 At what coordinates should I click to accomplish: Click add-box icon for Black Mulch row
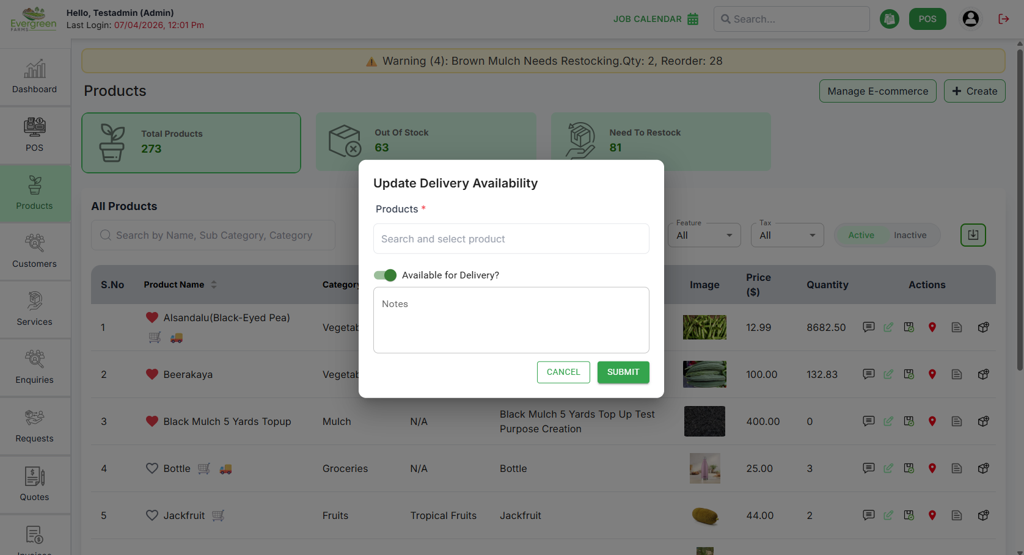pyautogui.click(x=984, y=421)
